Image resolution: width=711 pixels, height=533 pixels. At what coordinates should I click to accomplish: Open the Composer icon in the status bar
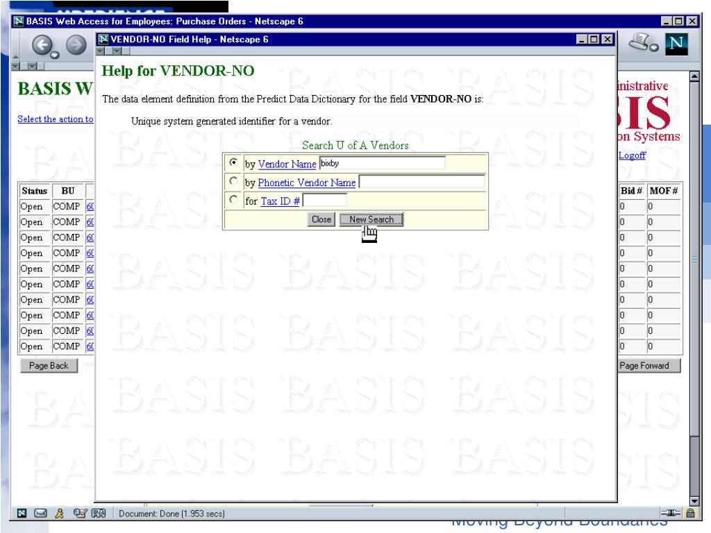[x=80, y=513]
